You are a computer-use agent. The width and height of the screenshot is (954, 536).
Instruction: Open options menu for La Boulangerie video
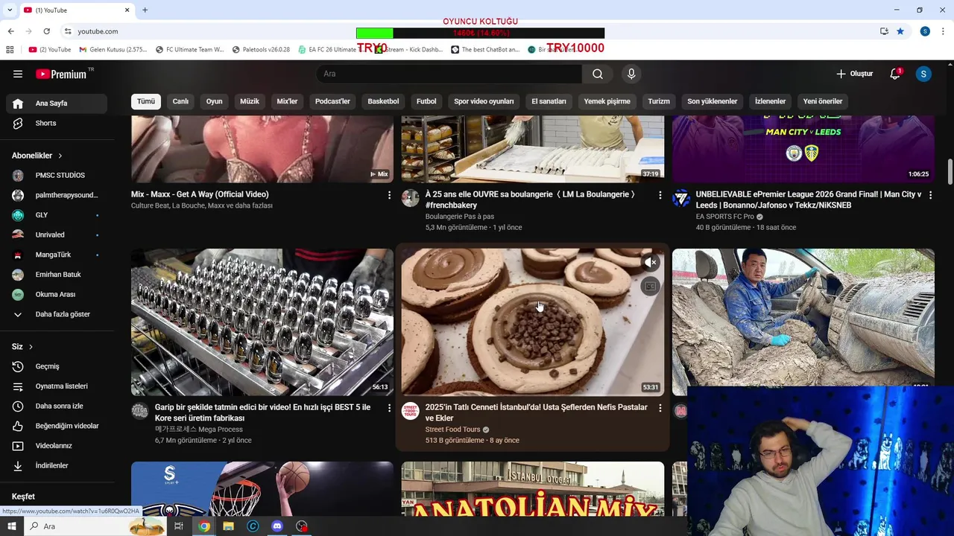[x=660, y=195]
